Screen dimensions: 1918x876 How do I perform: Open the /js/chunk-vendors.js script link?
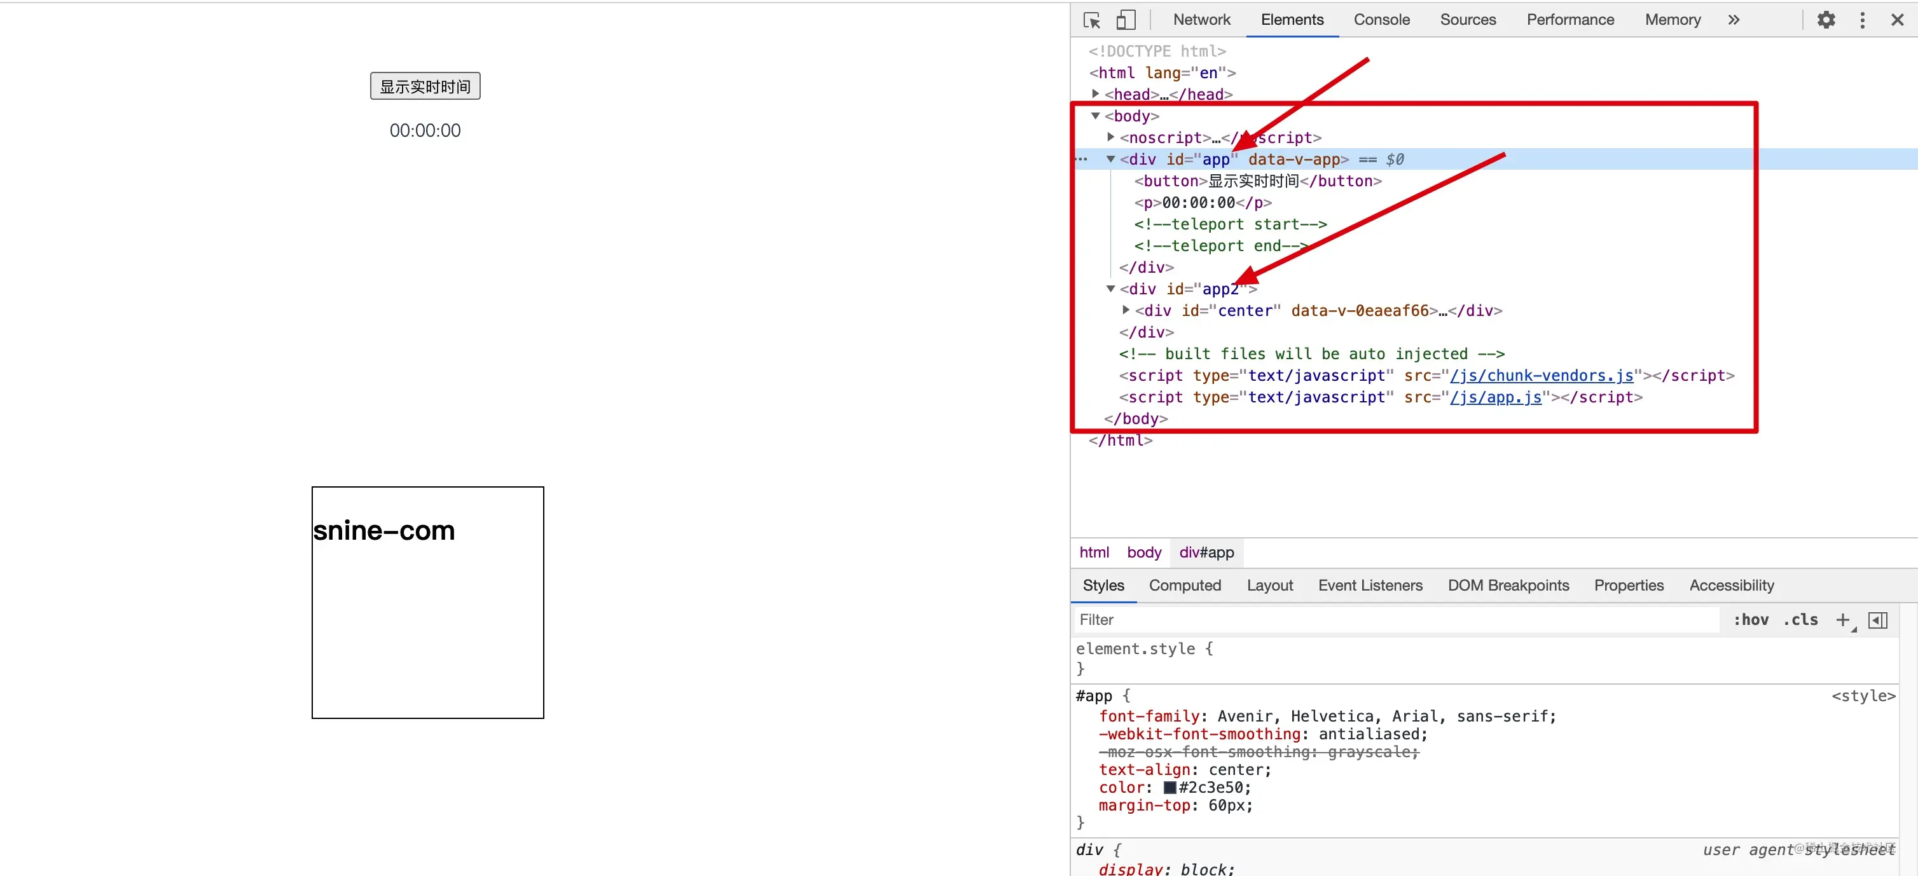pyautogui.click(x=1542, y=376)
